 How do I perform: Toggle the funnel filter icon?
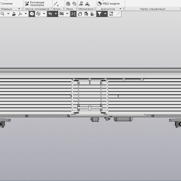[x=99, y=14]
